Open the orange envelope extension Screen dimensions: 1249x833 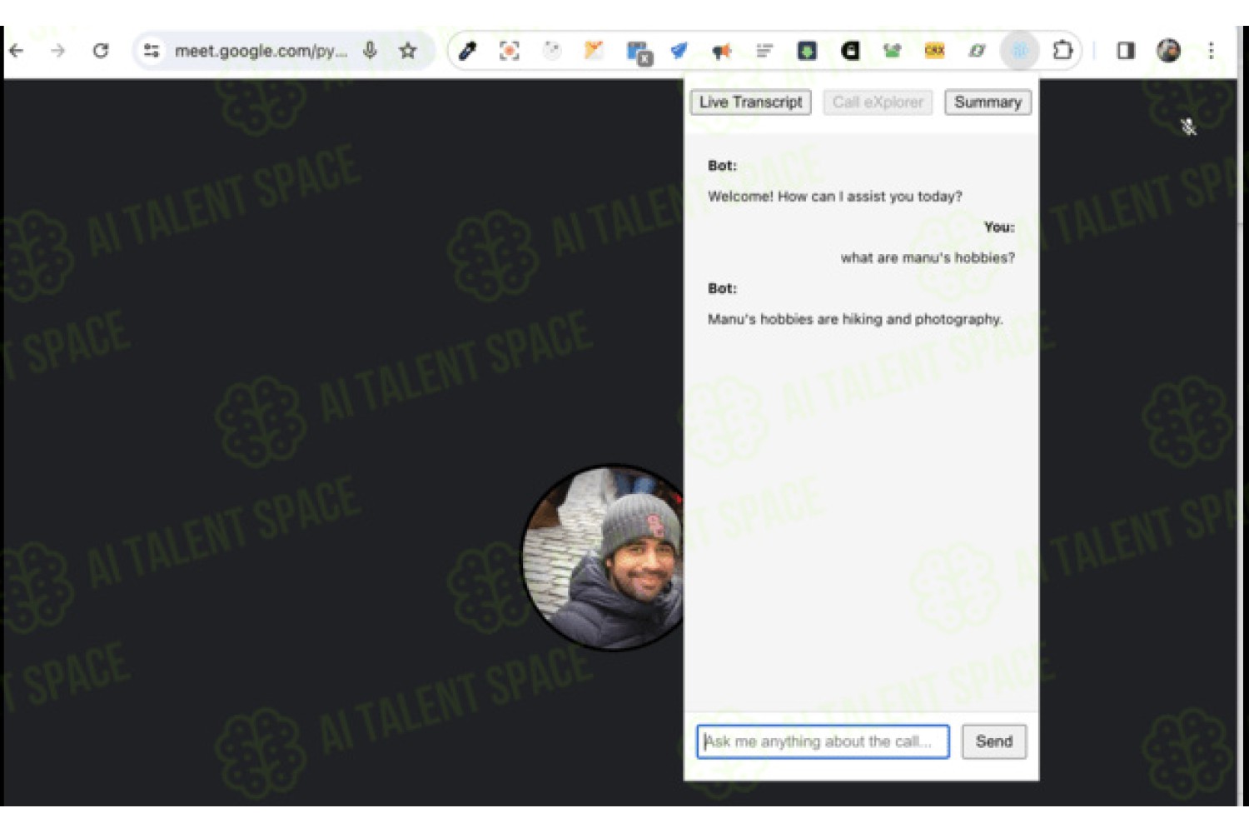tap(594, 51)
